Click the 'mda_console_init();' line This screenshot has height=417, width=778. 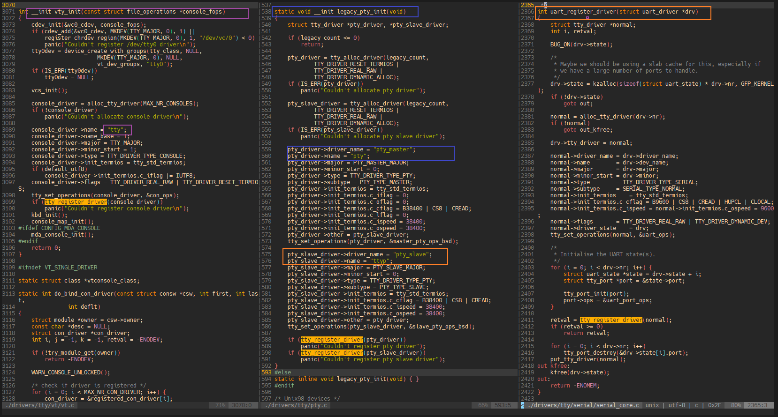click(62, 235)
